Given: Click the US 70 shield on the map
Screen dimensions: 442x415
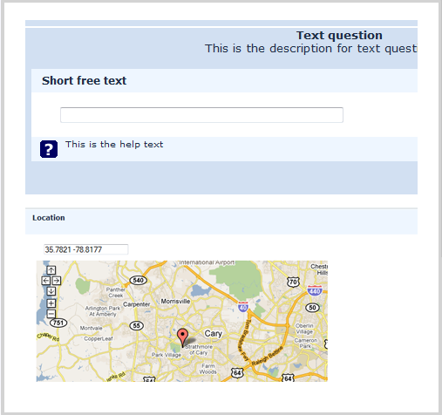Looking at the screenshot, I should click(x=293, y=282).
